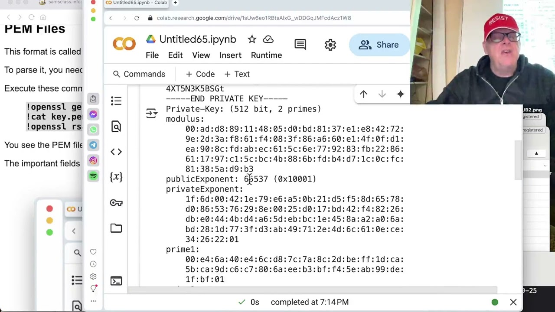
Task: Click the notebook title Untitled65.ipynb
Action: point(198,39)
